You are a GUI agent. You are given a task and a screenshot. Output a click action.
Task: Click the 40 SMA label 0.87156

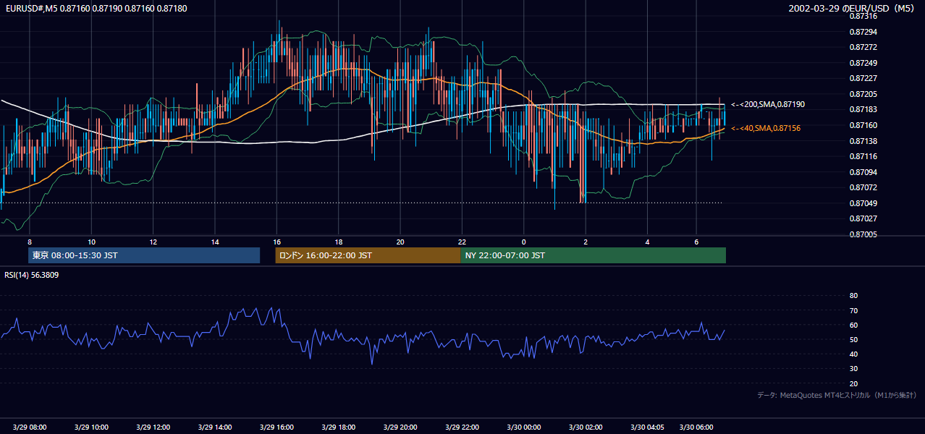(x=766, y=128)
